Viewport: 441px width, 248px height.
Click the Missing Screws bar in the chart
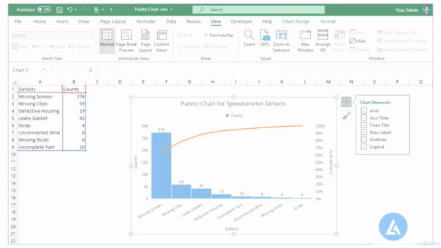point(161,165)
